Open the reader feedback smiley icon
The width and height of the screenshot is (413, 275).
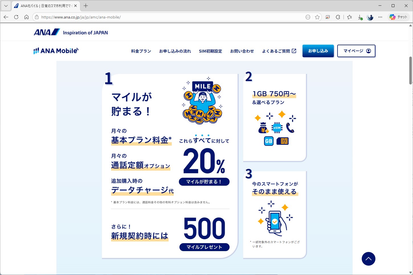tap(308, 17)
